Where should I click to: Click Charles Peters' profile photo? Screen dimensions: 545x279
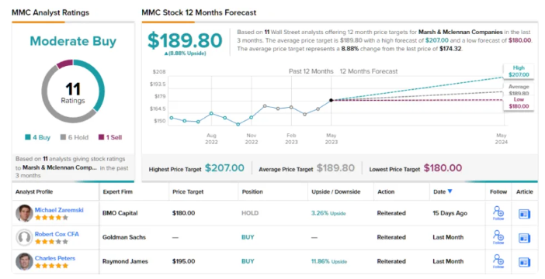click(24, 262)
